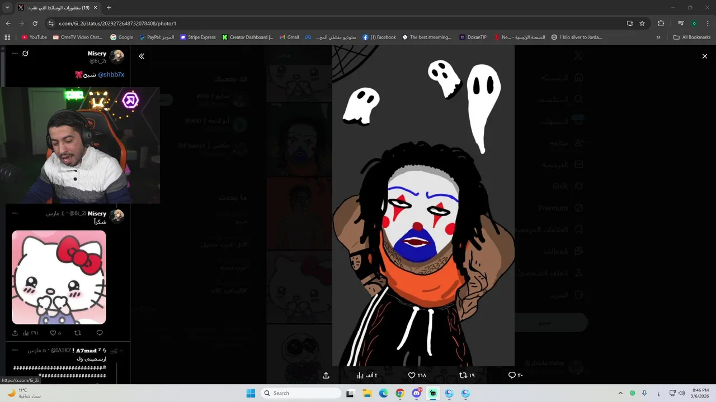This screenshot has height=402, width=716.
Task: Open the Creator Dashboard bookmark
Action: (247, 37)
